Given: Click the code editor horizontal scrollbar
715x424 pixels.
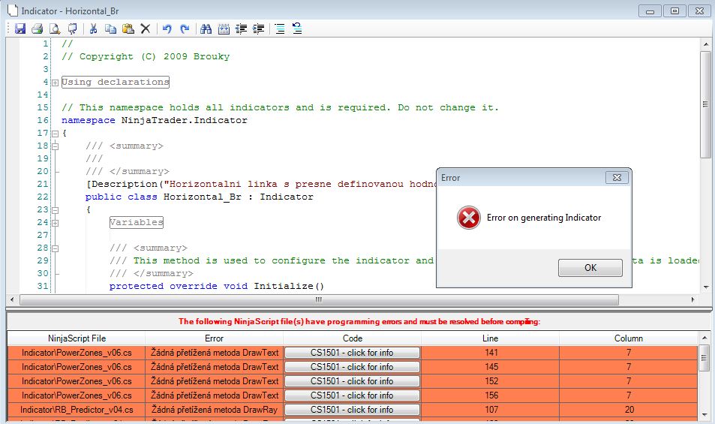Looking at the screenshot, I should click(318, 299).
